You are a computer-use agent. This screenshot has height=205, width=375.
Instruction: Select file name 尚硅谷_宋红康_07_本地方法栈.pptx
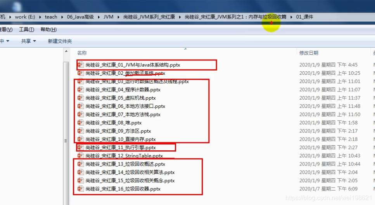point(123,114)
